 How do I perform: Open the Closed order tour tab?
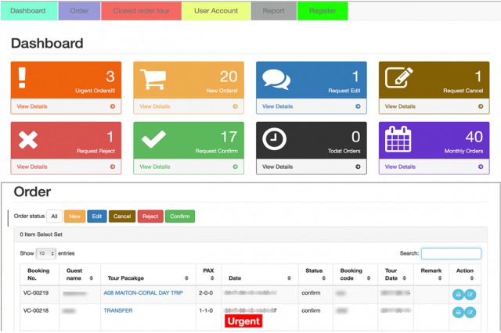[x=142, y=11]
